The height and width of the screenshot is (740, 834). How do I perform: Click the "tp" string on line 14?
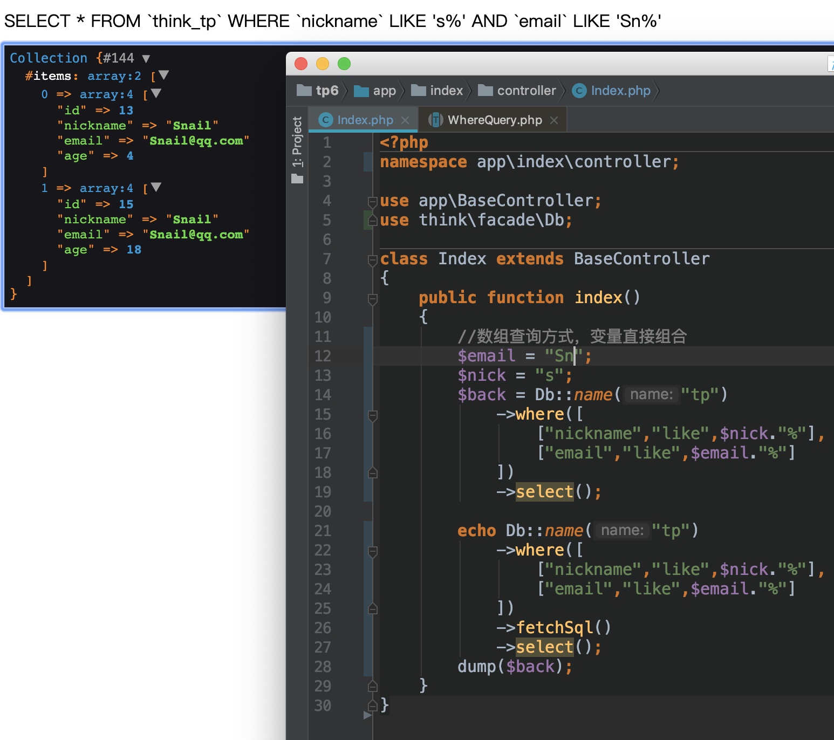pyautogui.click(x=700, y=395)
